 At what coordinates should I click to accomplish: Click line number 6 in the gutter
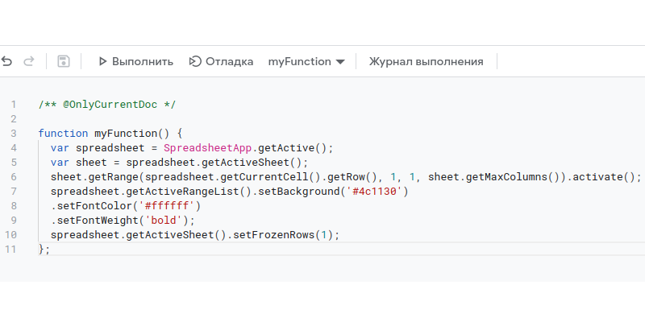[14, 176]
